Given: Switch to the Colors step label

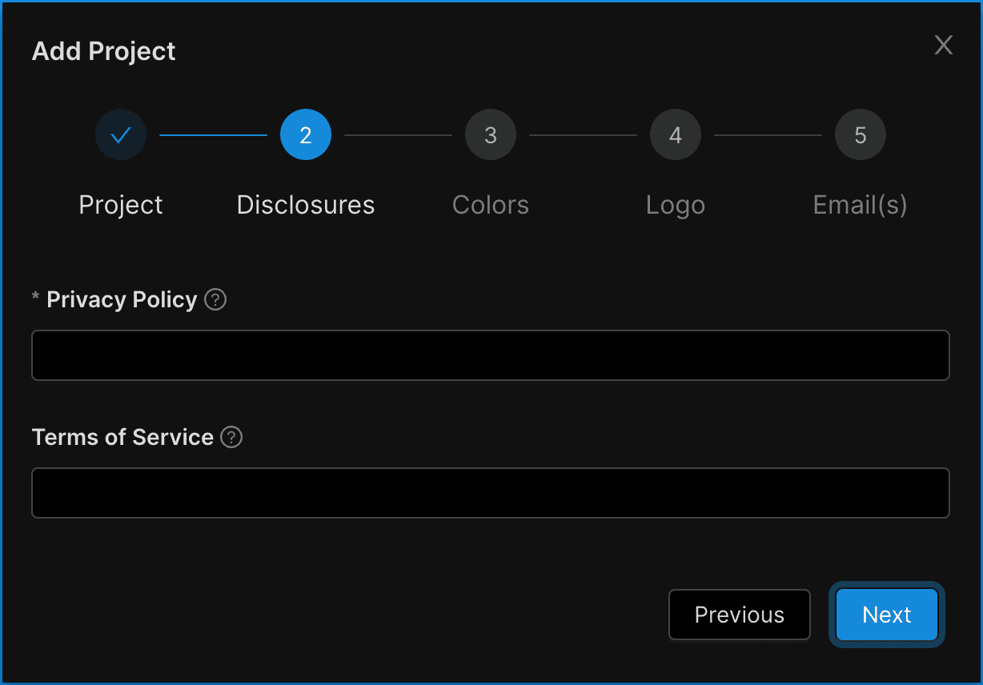Looking at the screenshot, I should [491, 205].
